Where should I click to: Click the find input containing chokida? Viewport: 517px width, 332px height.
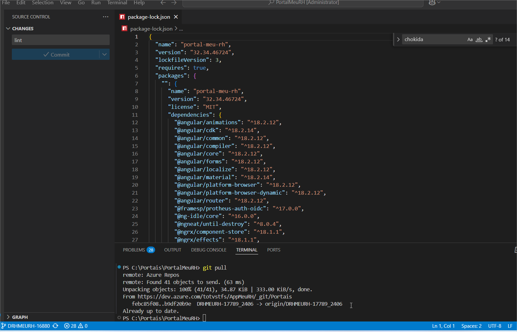coord(434,39)
